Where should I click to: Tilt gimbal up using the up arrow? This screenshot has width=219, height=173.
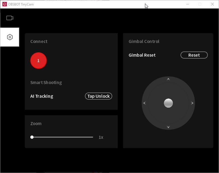pyautogui.click(x=168, y=79)
